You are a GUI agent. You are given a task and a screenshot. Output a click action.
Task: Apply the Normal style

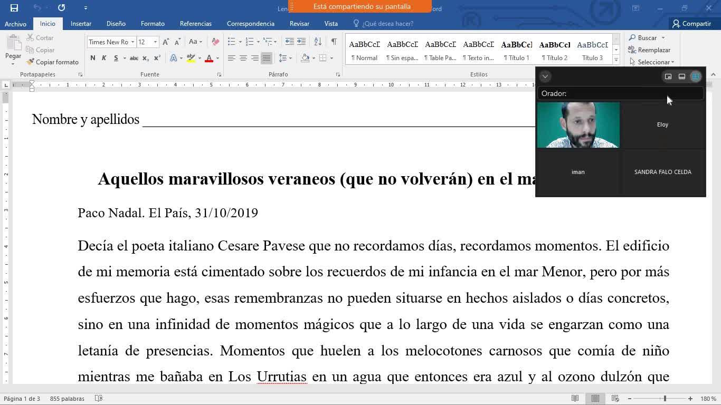point(364,51)
